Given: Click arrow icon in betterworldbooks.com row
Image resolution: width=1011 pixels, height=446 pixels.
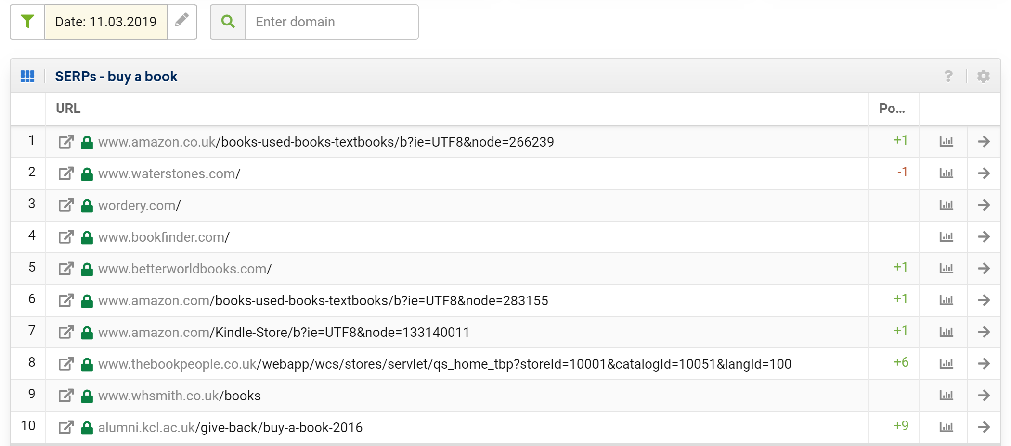Looking at the screenshot, I should pos(984,269).
